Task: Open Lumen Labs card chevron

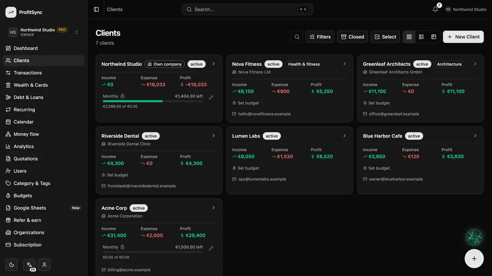Action: 344,136
